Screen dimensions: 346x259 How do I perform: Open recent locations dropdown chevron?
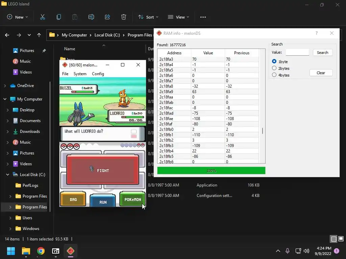(29, 35)
